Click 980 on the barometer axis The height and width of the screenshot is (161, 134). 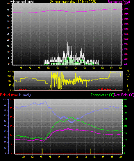tap(126, 59)
